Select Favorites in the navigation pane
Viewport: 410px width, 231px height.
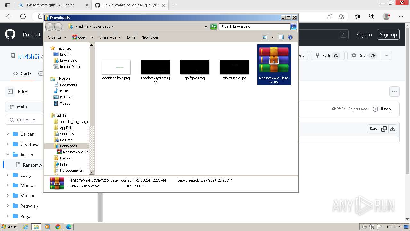pyautogui.click(x=64, y=48)
